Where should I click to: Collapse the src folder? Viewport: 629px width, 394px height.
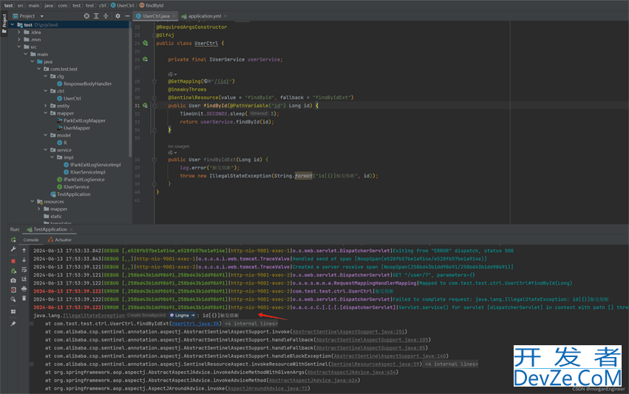click(19, 47)
